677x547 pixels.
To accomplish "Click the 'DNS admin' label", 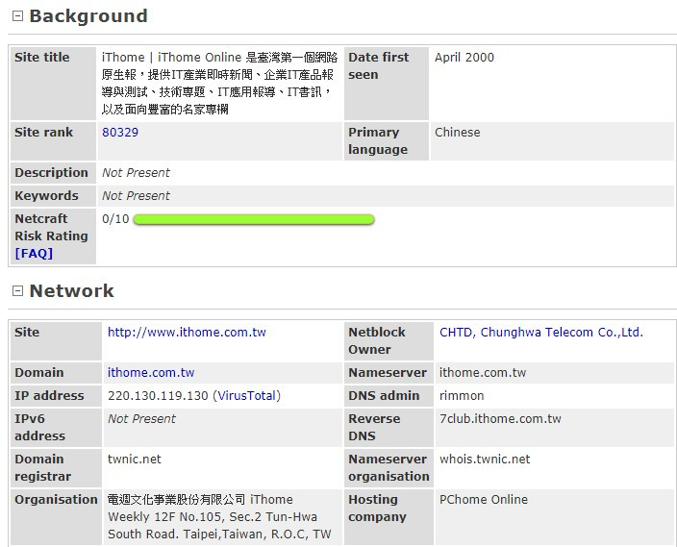I will pyautogui.click(x=384, y=395).
